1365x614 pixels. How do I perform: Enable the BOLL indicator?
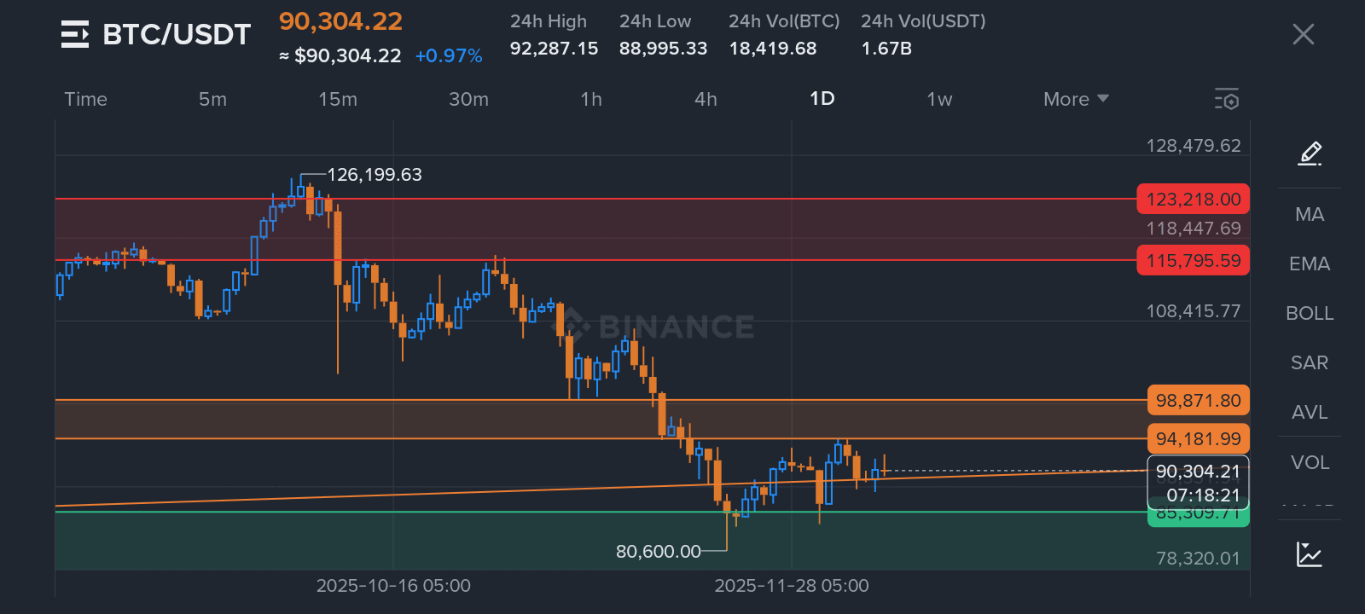point(1310,313)
